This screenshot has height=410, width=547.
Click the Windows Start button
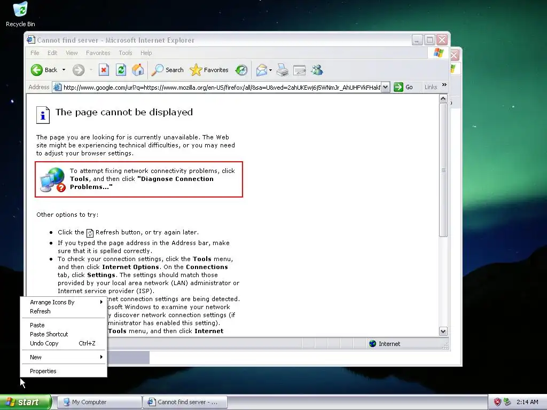[x=26, y=402]
